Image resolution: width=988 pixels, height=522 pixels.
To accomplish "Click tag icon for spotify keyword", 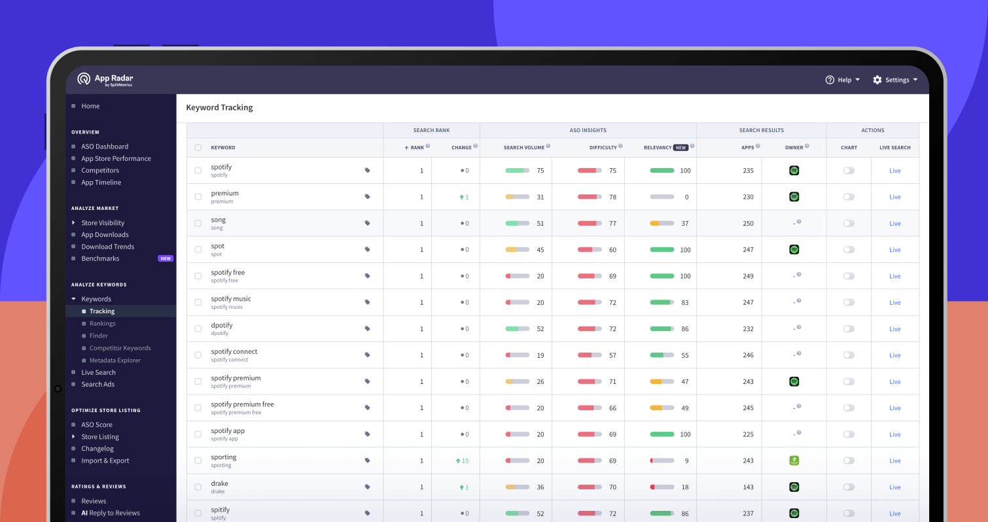I will coord(367,171).
